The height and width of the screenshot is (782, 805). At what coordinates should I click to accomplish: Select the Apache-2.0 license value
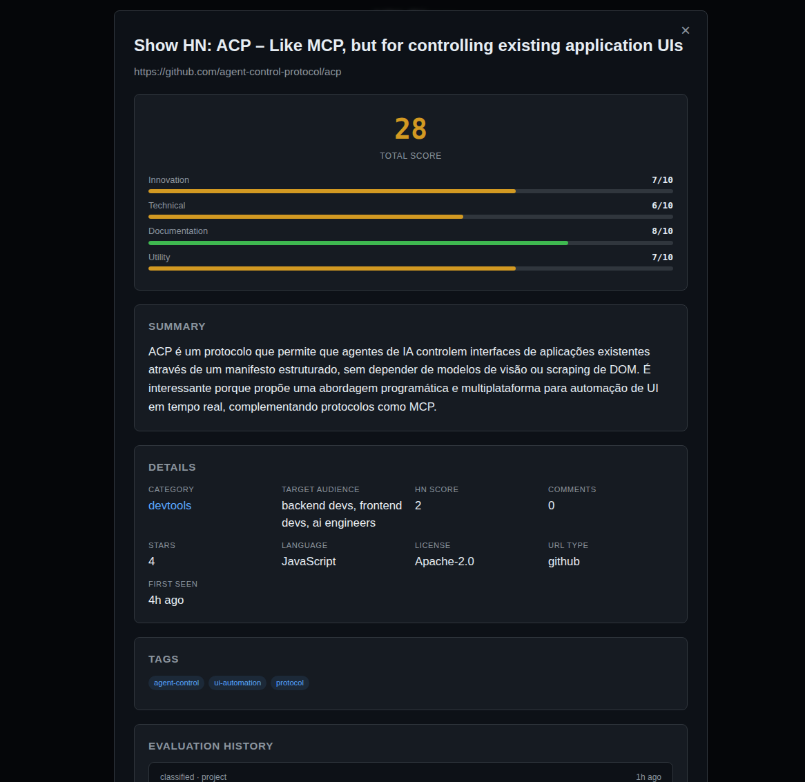444,561
